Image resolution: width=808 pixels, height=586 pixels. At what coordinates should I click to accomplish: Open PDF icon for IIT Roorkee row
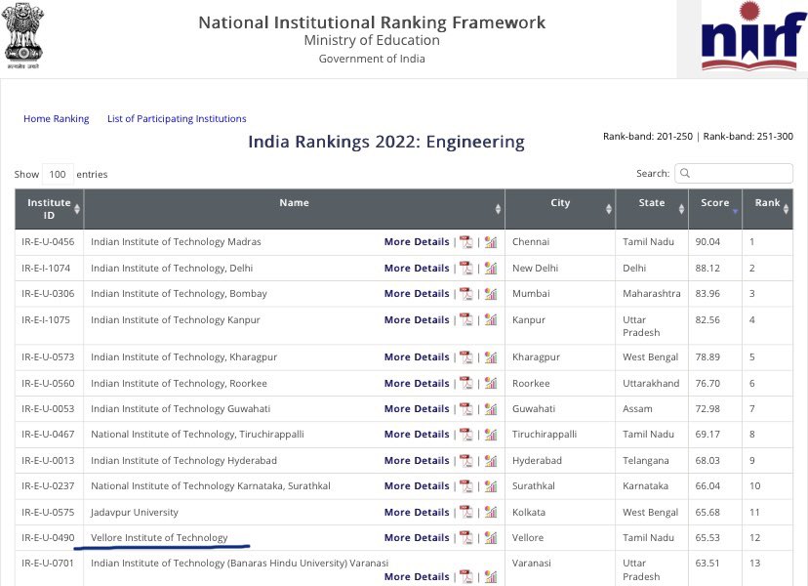point(465,383)
